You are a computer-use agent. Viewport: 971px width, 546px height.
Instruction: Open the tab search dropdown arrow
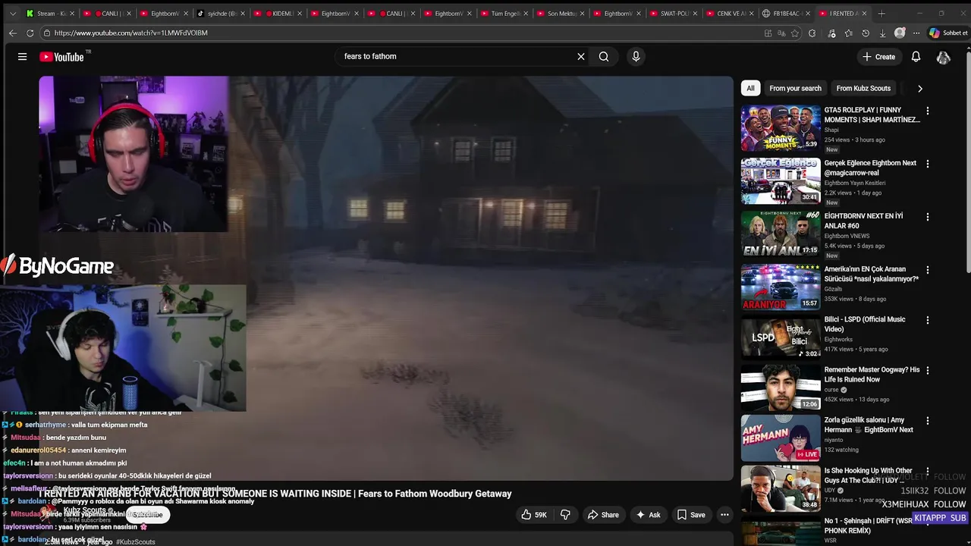coord(12,14)
